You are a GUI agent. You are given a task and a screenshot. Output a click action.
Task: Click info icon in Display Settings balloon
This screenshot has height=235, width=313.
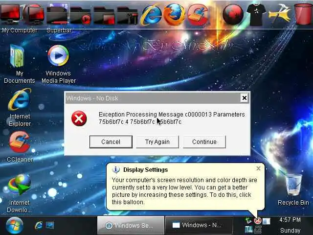coord(116,170)
